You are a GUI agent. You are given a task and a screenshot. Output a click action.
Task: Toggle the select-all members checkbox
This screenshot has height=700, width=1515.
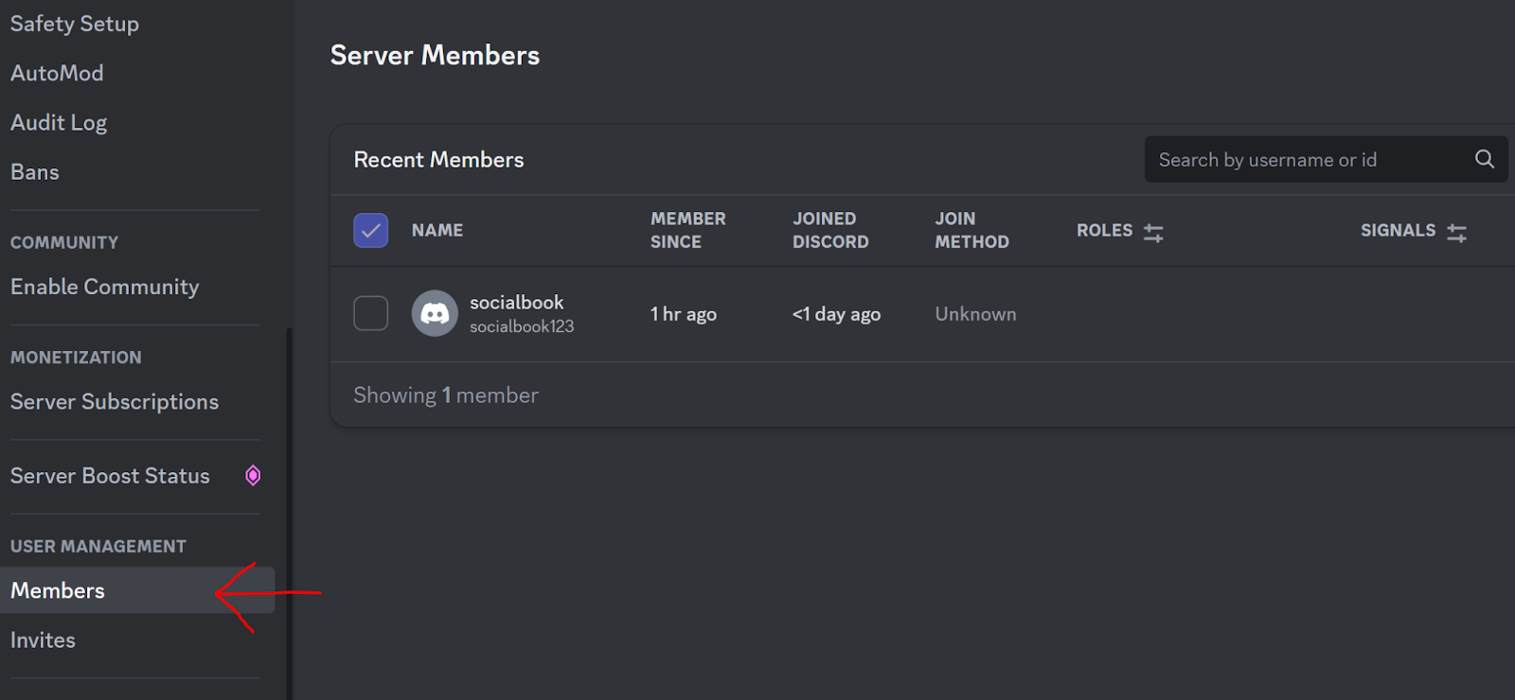tap(370, 230)
